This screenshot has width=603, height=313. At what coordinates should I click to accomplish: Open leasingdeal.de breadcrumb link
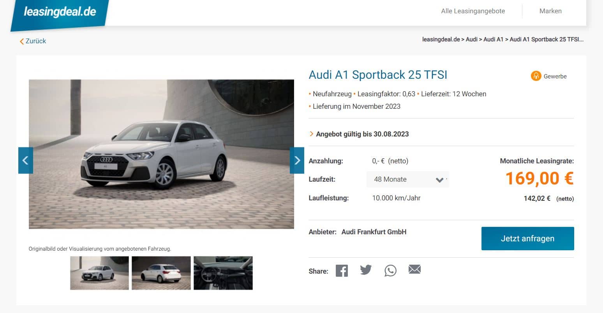441,39
